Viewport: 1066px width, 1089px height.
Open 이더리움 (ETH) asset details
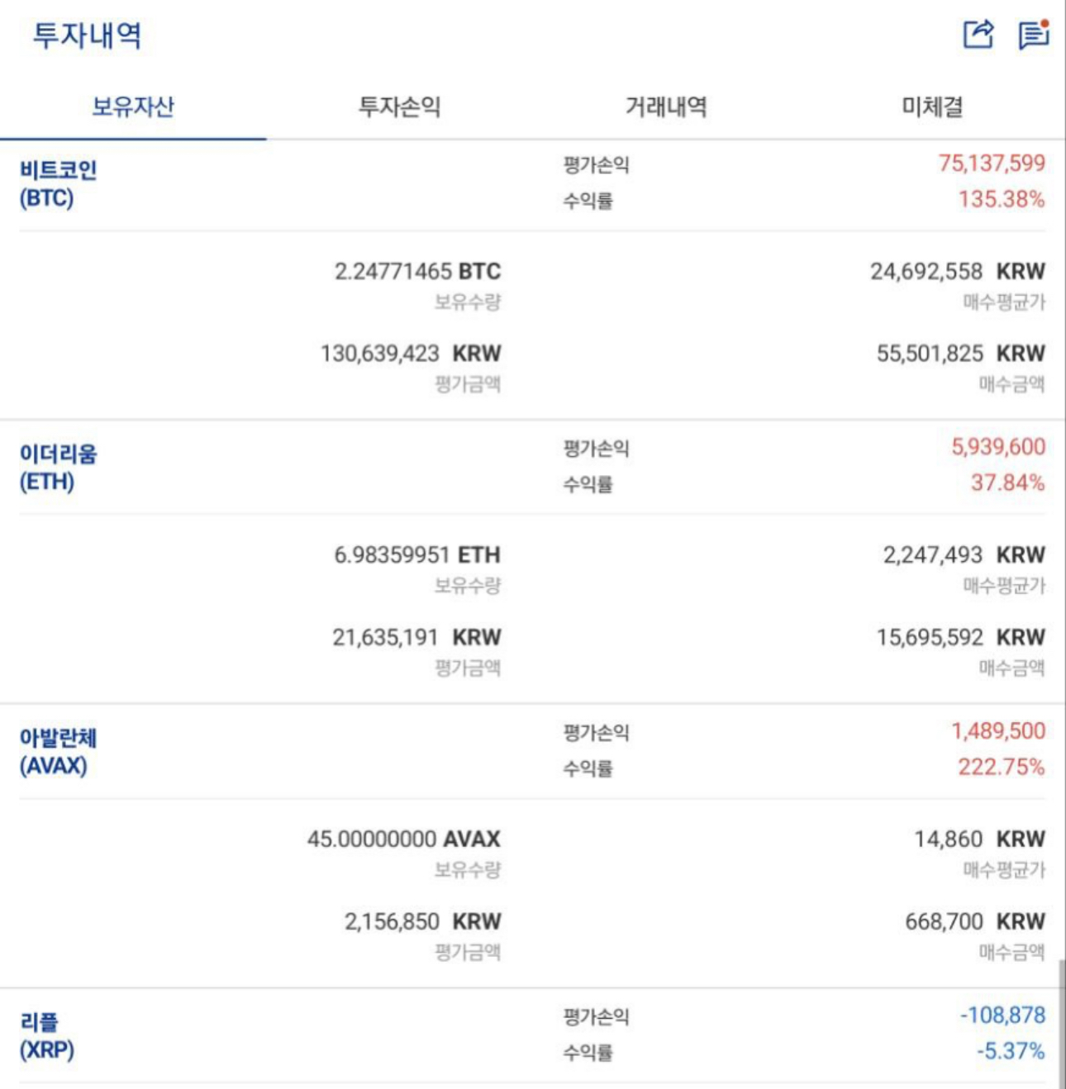coord(58,467)
